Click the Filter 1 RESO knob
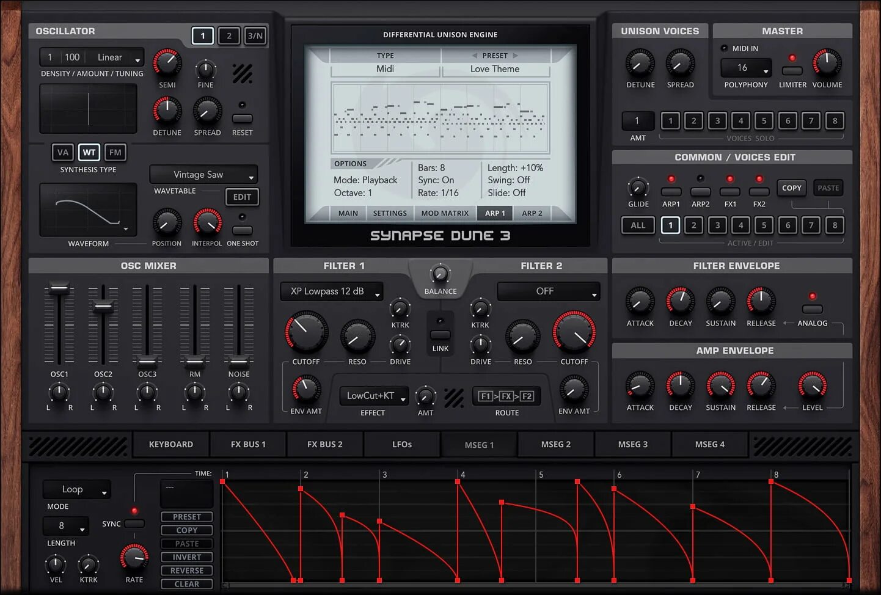This screenshot has height=595, width=881. (x=357, y=337)
